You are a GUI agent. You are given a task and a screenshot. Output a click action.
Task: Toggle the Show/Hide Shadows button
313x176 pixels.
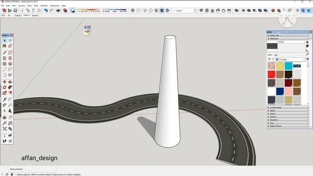pos(73,10)
